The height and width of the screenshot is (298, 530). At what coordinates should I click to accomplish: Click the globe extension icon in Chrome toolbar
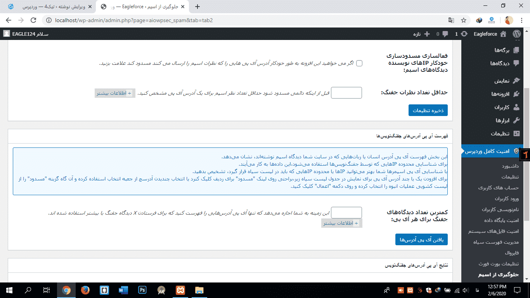tap(480, 20)
